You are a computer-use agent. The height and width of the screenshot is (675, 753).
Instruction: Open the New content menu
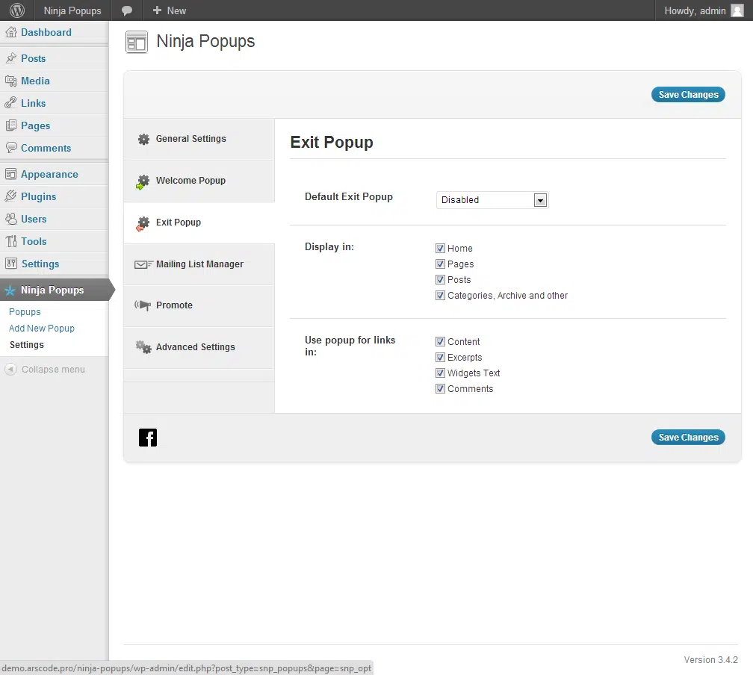click(170, 10)
